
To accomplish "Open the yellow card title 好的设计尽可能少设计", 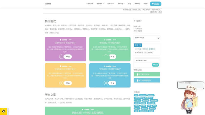I will (x=66, y=69).
